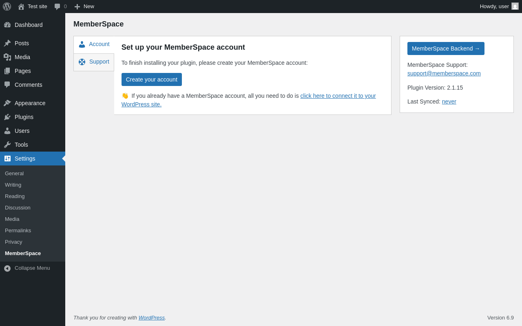The width and height of the screenshot is (522, 326).
Task: Open the MemberSpace Backend button
Action: pos(446,48)
